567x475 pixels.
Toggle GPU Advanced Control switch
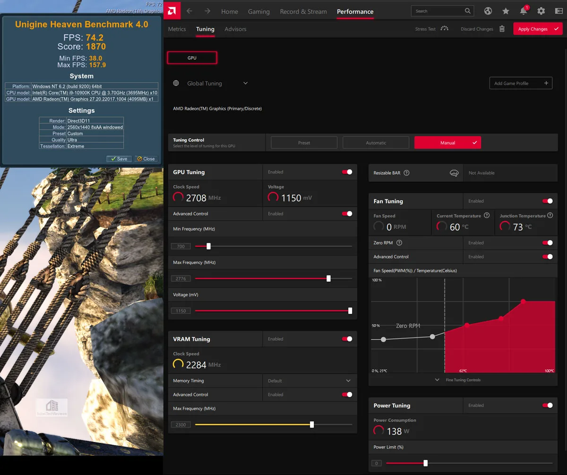[x=347, y=214]
